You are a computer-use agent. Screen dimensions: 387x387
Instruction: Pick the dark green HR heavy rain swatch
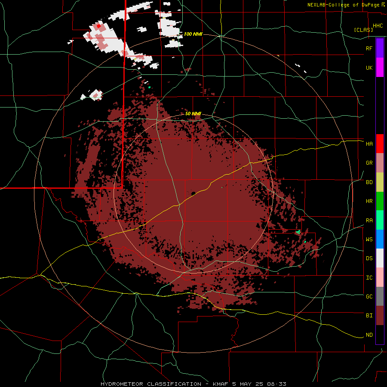pyautogui.click(x=380, y=201)
